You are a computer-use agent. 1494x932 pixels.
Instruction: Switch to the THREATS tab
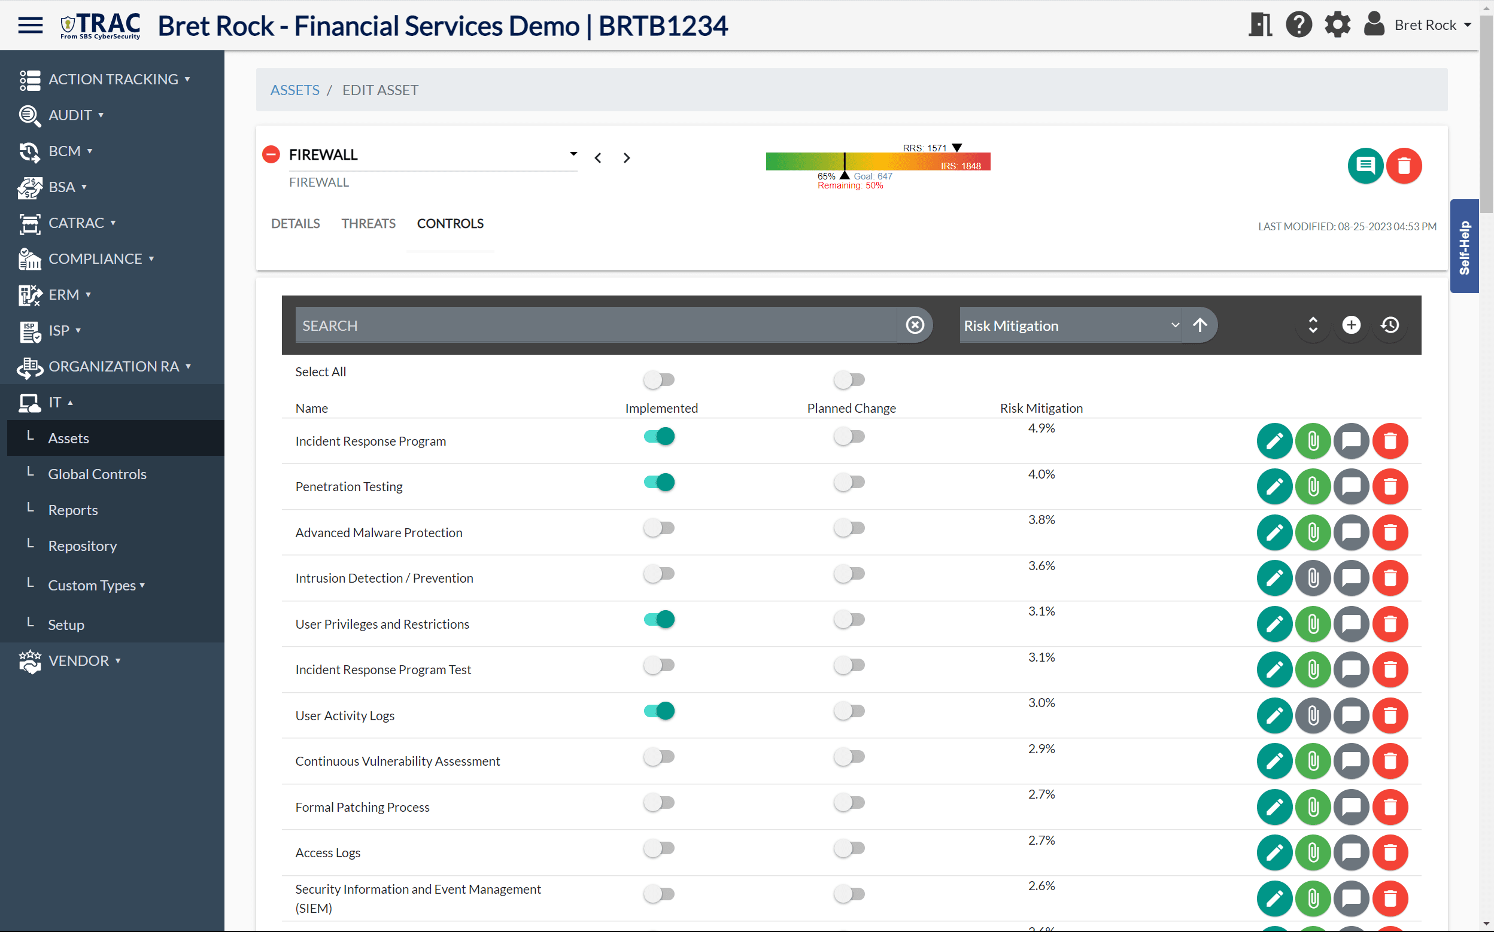point(368,223)
